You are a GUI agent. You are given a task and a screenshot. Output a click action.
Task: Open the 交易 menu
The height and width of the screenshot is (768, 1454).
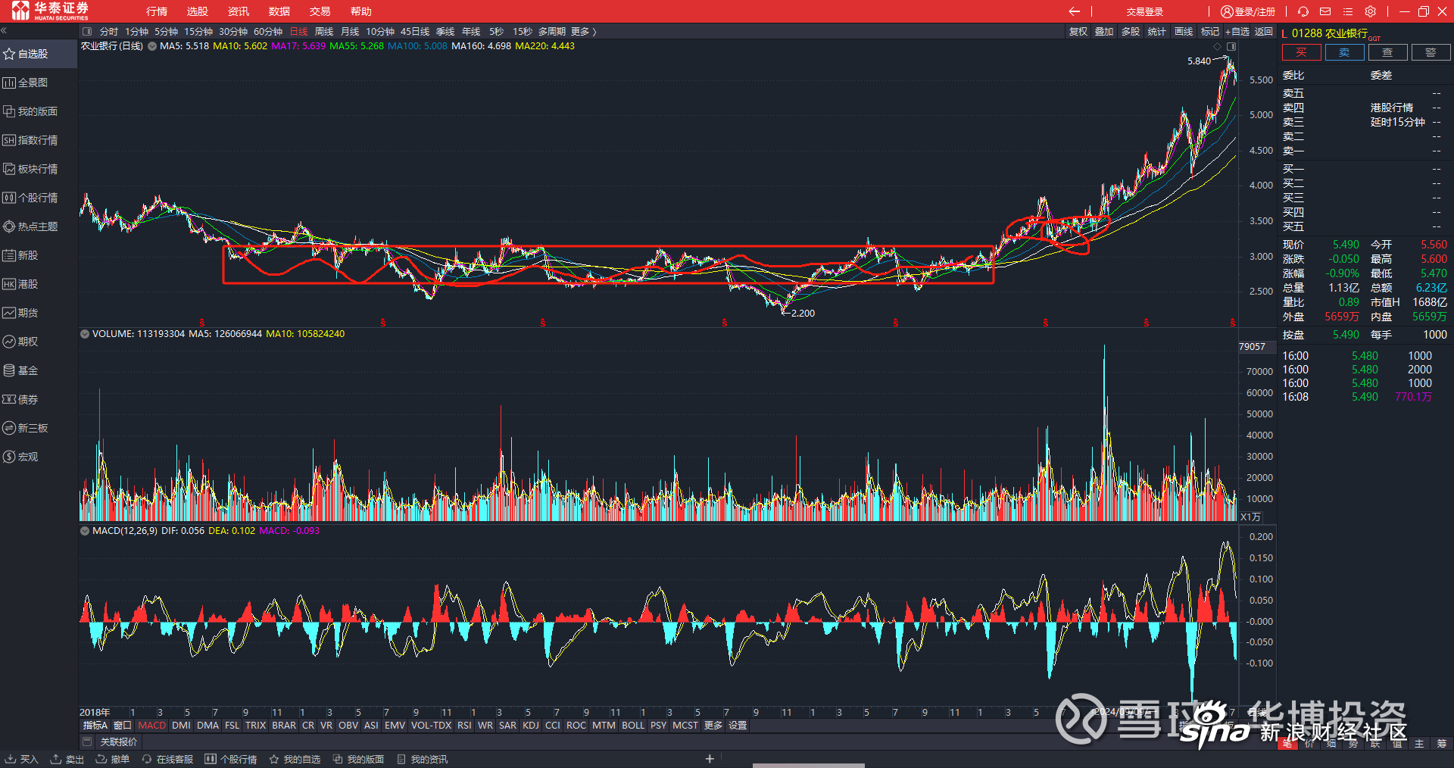pyautogui.click(x=320, y=11)
